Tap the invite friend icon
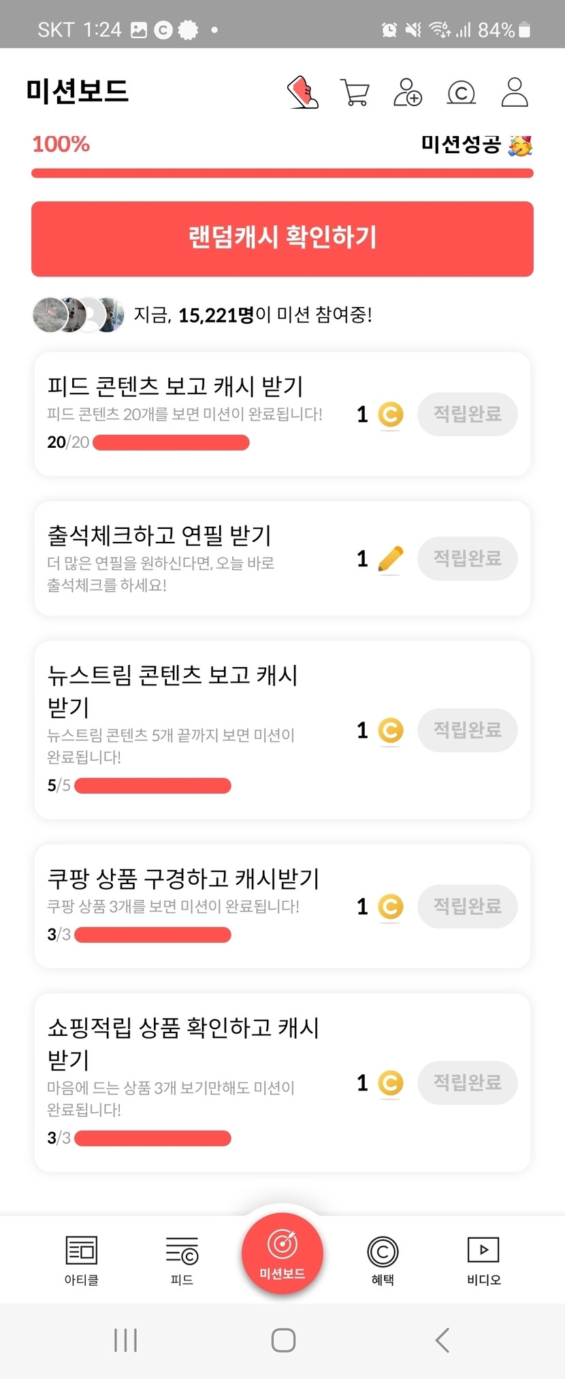 [x=408, y=93]
